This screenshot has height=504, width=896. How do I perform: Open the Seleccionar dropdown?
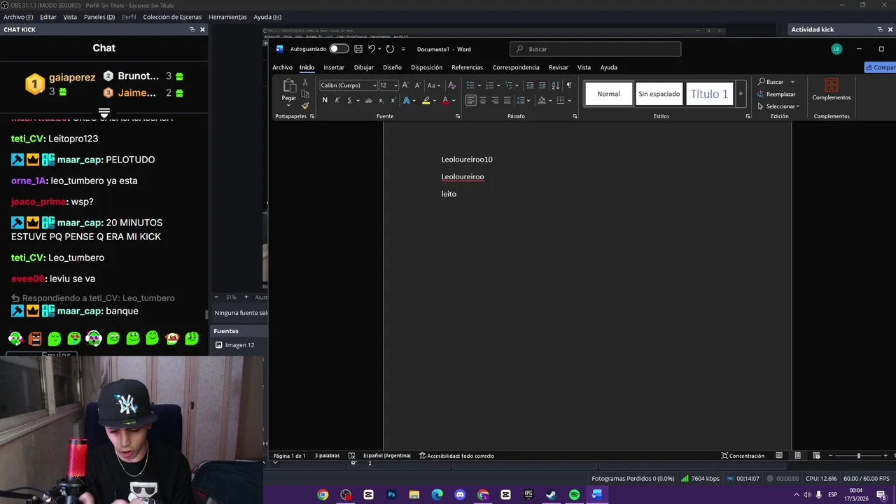[x=778, y=106]
